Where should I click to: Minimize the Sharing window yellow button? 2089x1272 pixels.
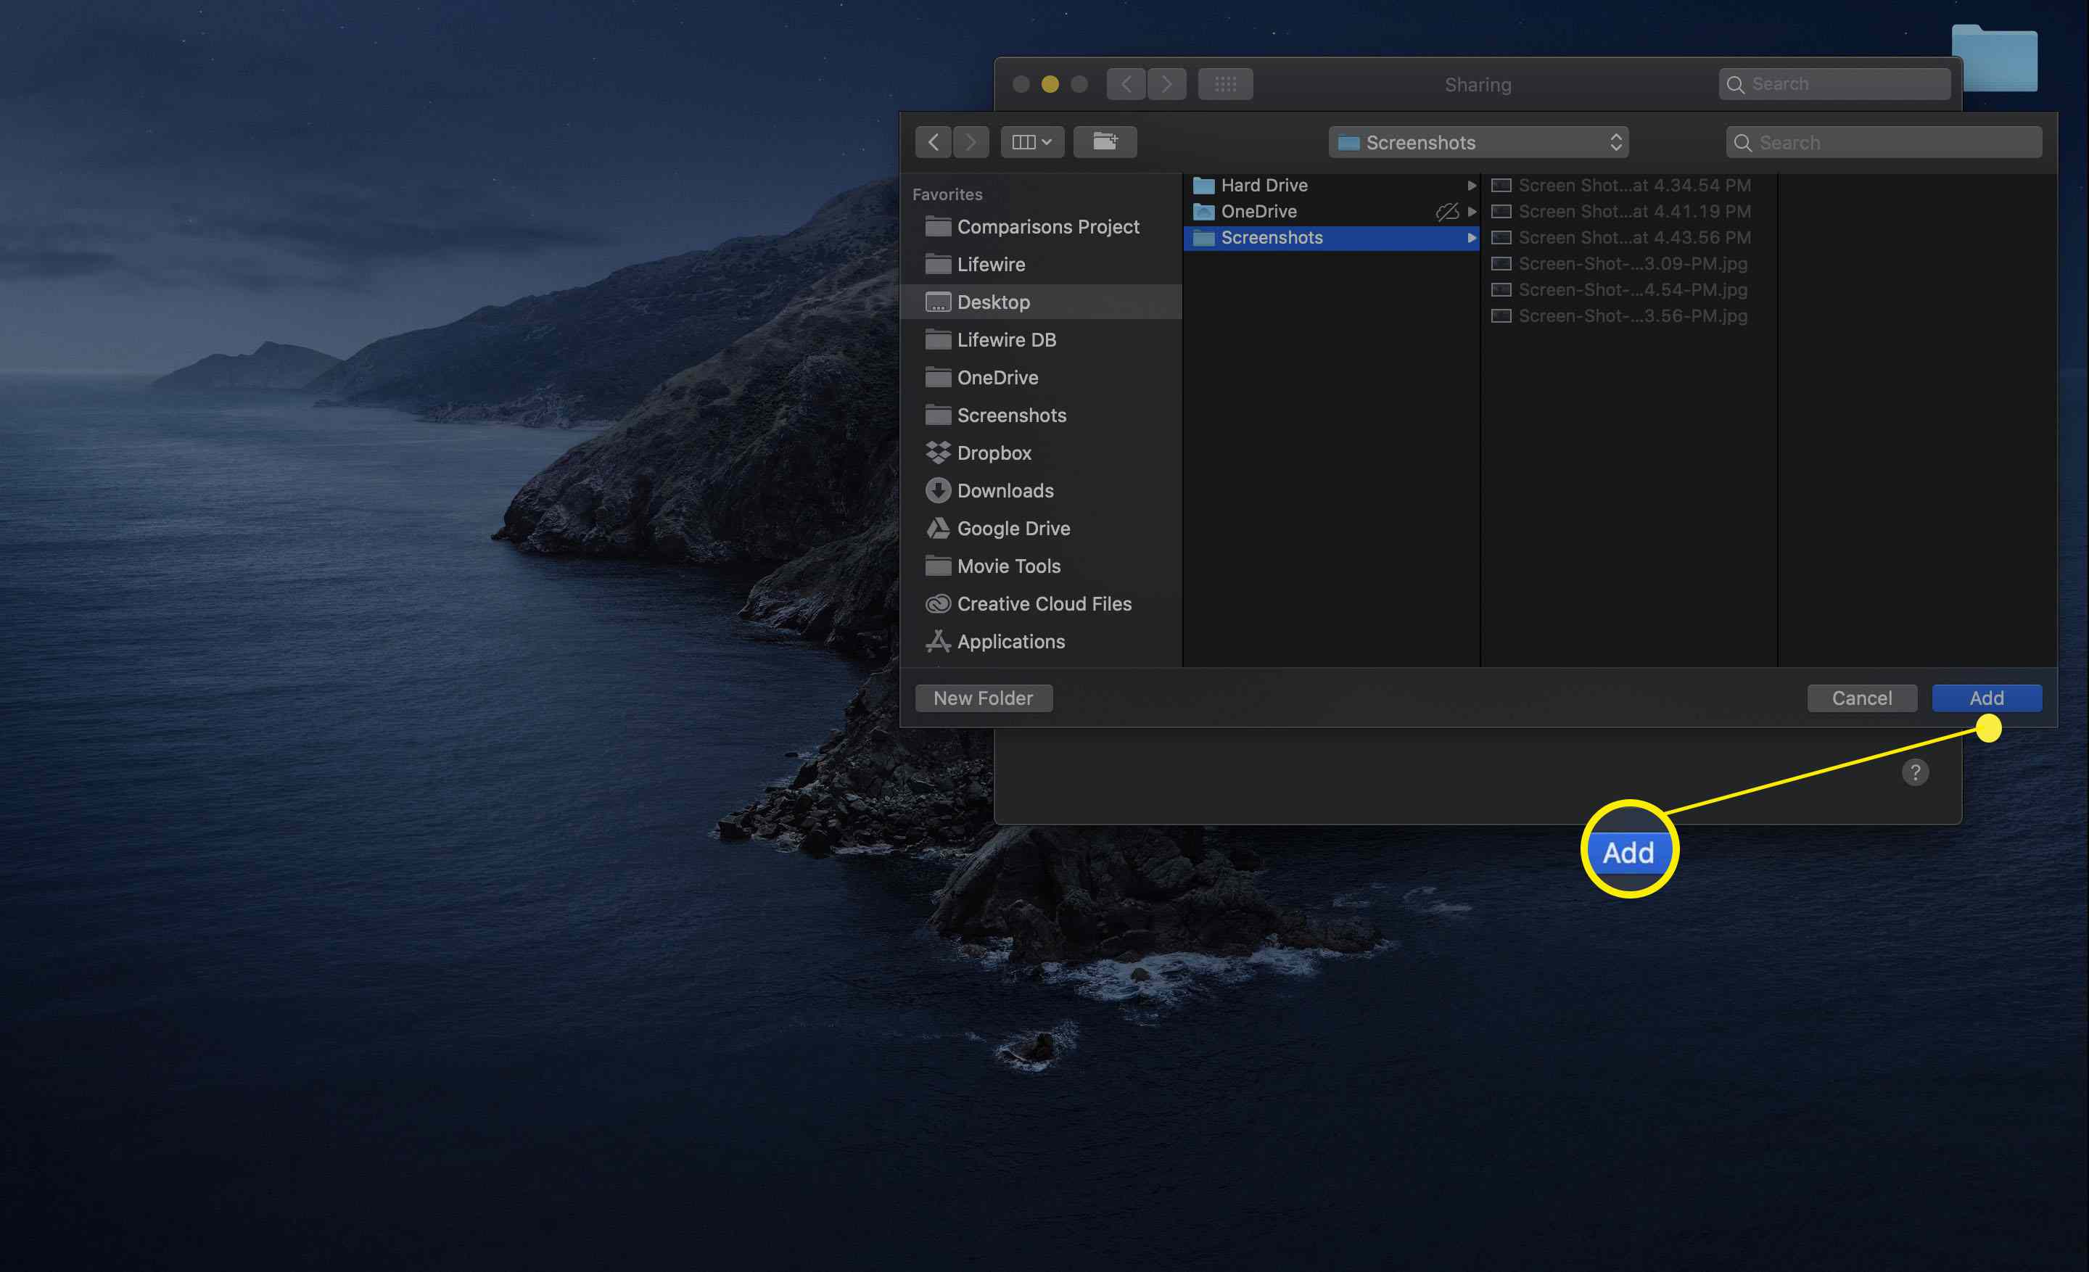click(1050, 85)
